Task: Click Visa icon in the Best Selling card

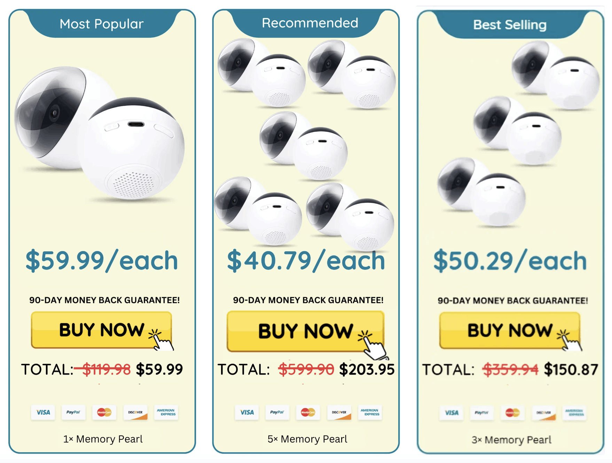Action: 452,413
